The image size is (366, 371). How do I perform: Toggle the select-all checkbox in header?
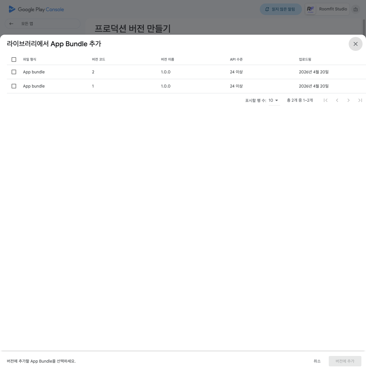coord(14,60)
